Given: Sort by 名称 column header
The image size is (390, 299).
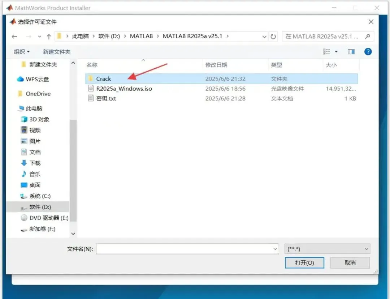Looking at the screenshot, I should coord(92,65).
